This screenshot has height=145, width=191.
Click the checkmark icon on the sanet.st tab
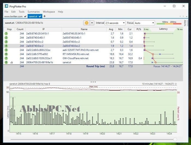pyautogui.click(x=40, y=16)
